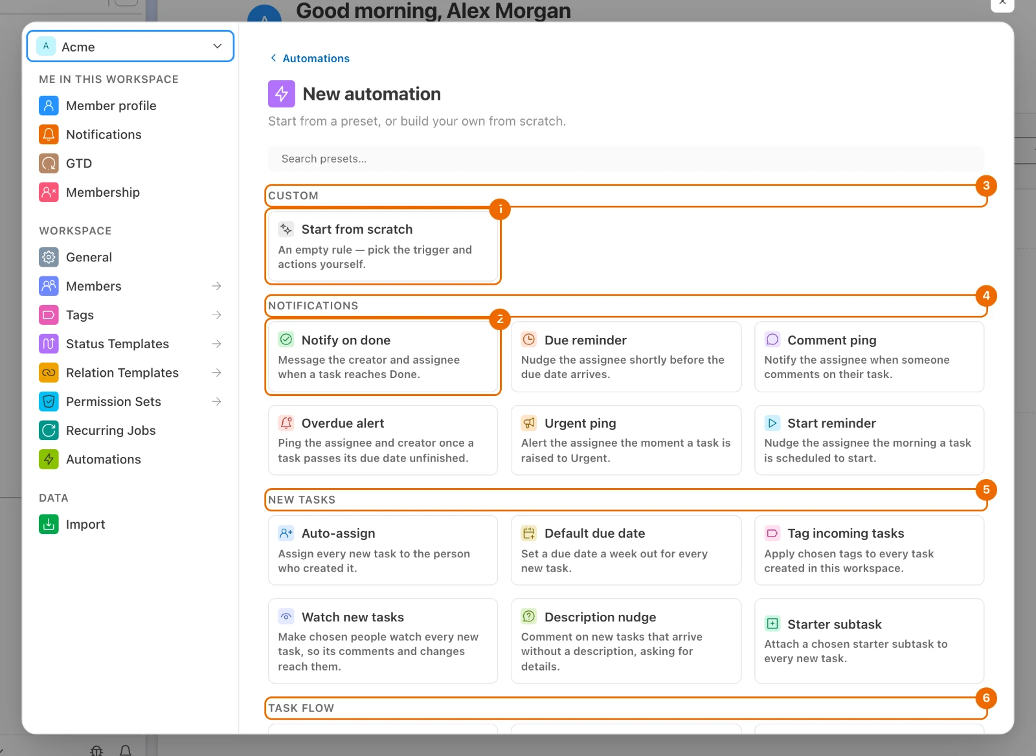
Task: Click the Import download icon
Action: pos(49,524)
